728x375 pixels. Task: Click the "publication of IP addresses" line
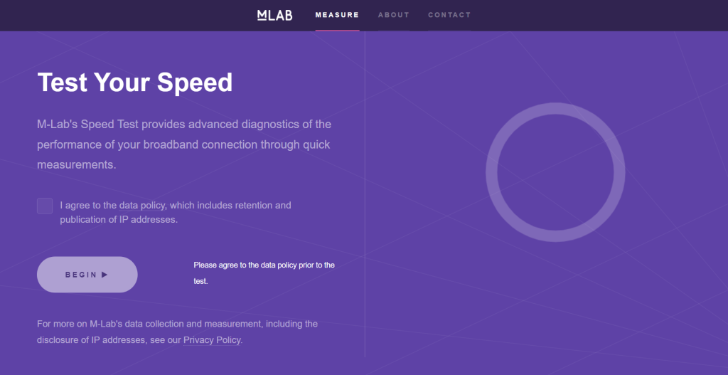click(119, 220)
